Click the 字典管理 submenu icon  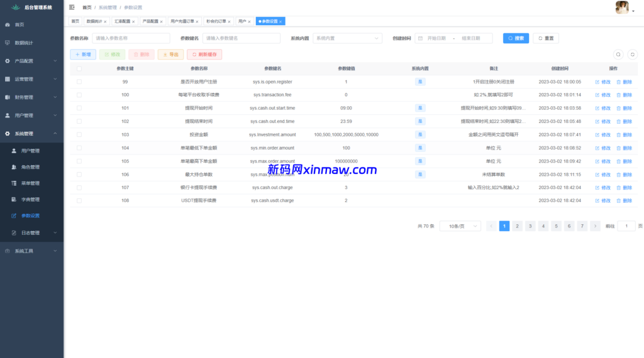(14, 199)
